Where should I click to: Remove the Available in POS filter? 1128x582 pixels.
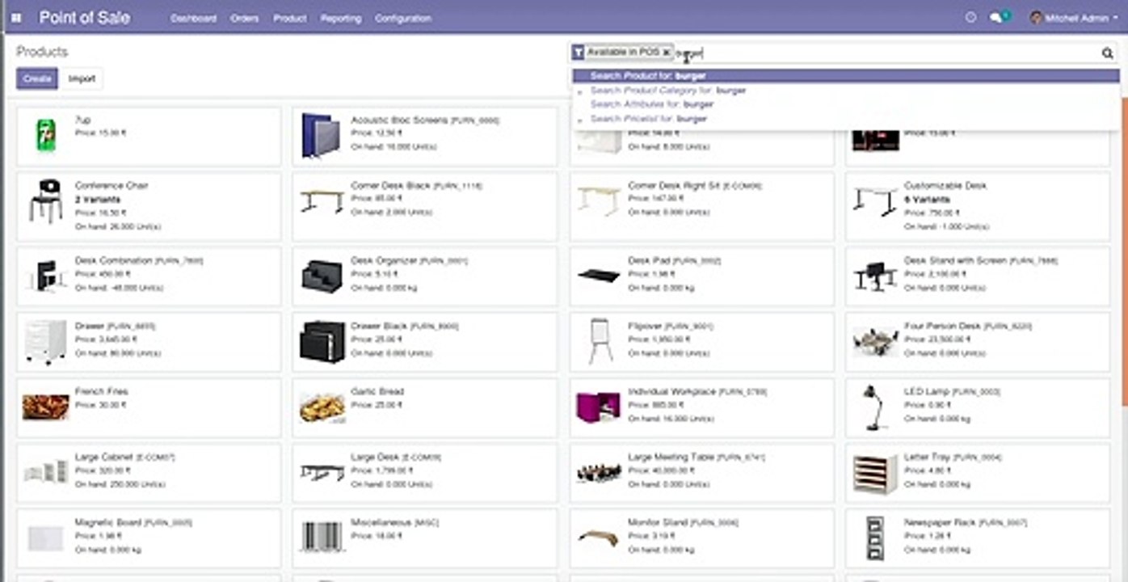[666, 52]
